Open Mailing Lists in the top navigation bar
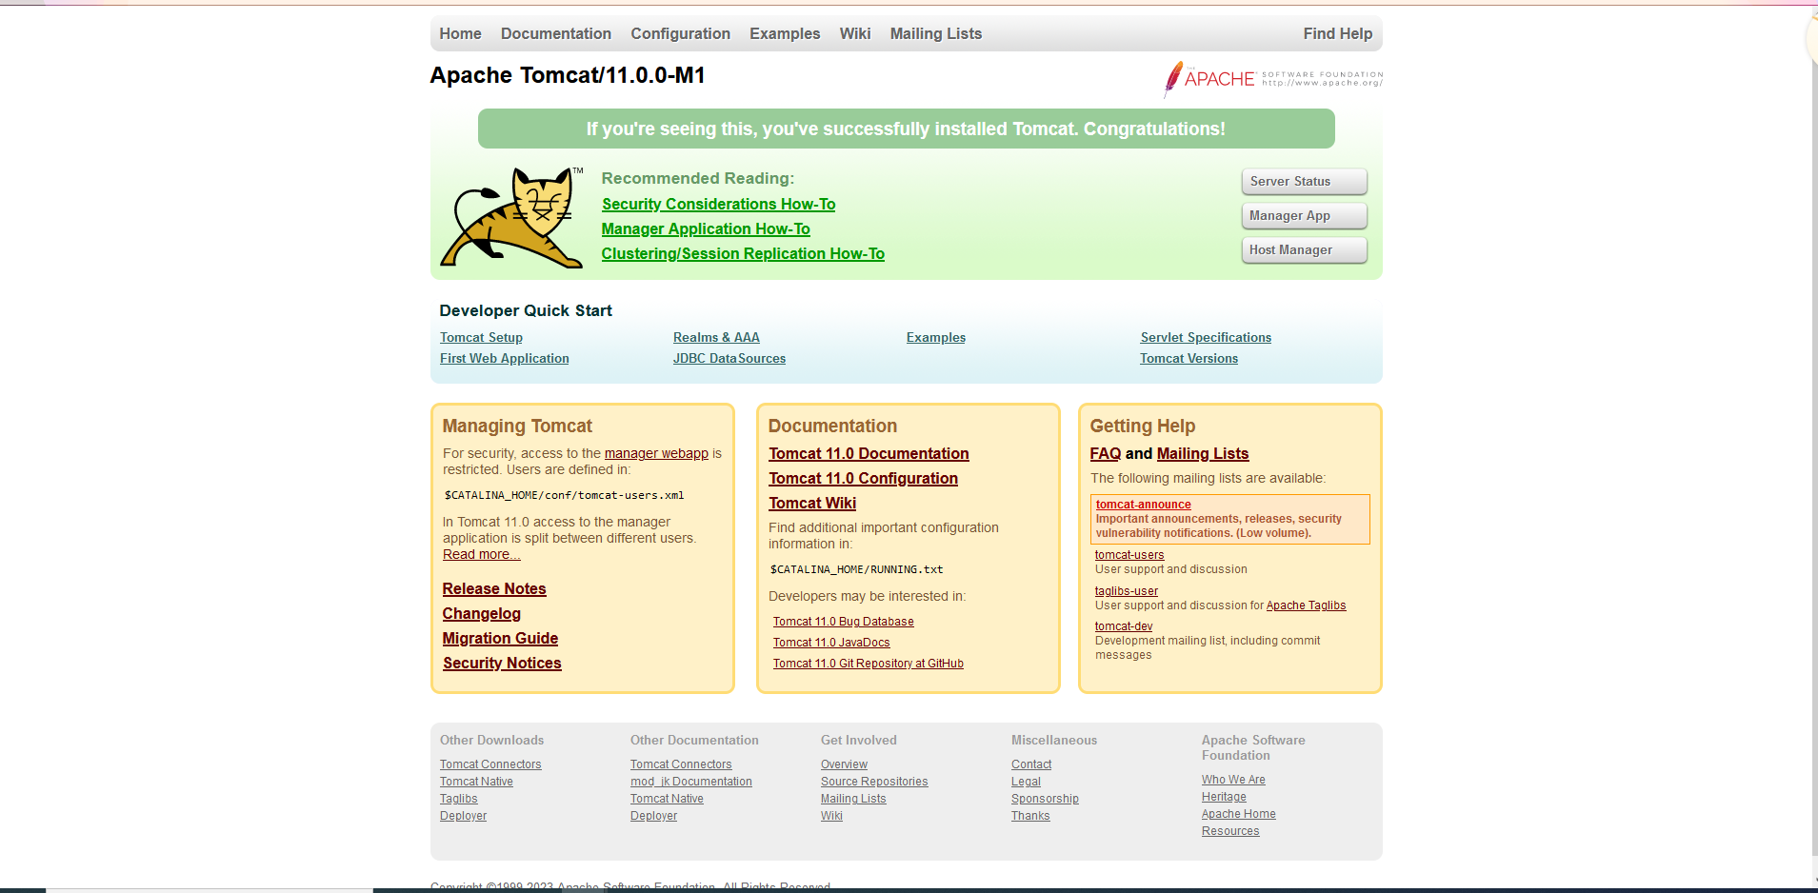This screenshot has width=1818, height=893. pyautogui.click(x=936, y=33)
